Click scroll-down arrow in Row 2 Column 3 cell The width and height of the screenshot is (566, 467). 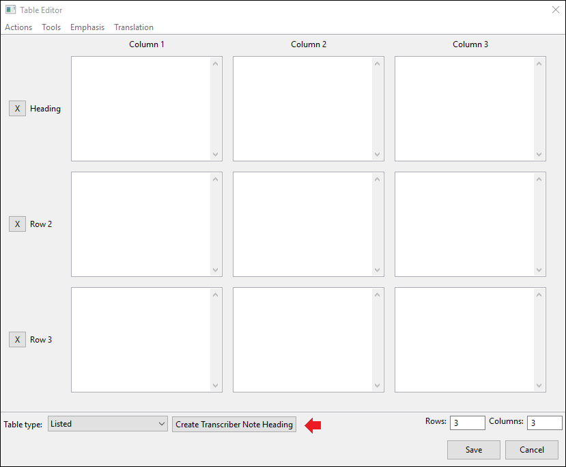click(x=539, y=270)
